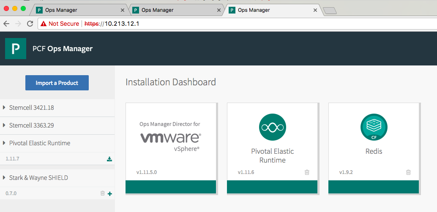437x212 pixels.
Task: Click the 1.11.7 version in the sidebar
Action: [x=12, y=159]
